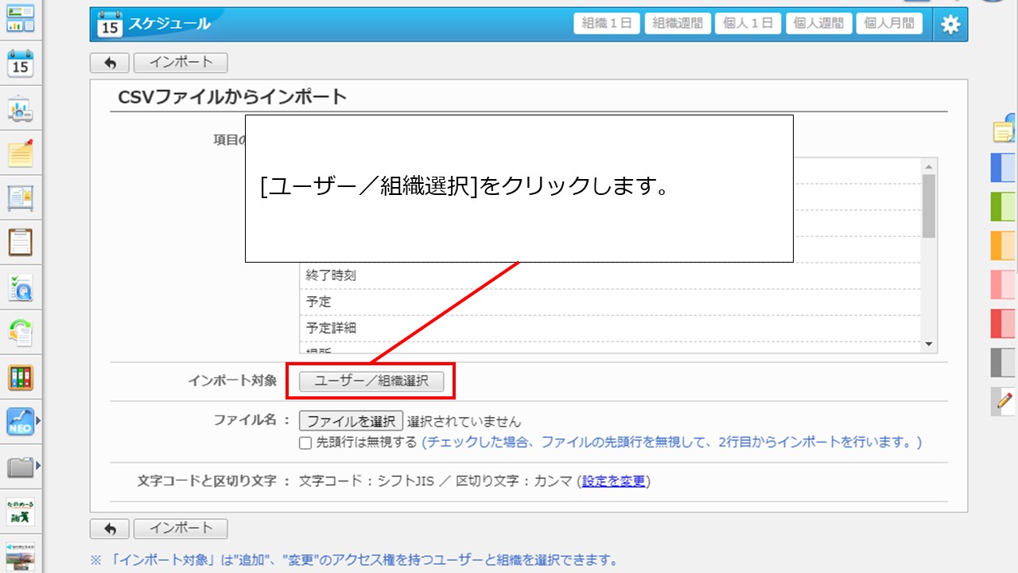Open the calendar schedule icon in sidebar
Image resolution: width=1018 pixels, height=573 pixels.
coord(21,63)
